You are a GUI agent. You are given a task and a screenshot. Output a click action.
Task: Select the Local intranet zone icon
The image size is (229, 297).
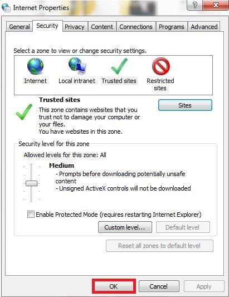(77, 66)
